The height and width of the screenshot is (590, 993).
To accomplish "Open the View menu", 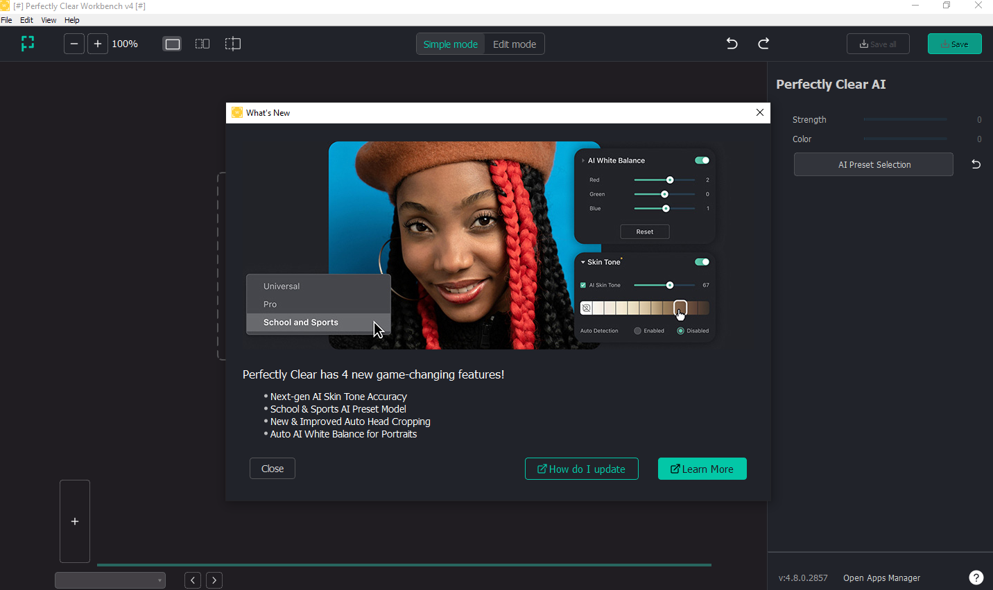I will [x=49, y=20].
